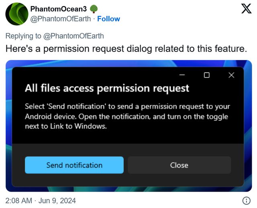Open the X logo link
This screenshot has height=208, width=257.
(246, 8)
